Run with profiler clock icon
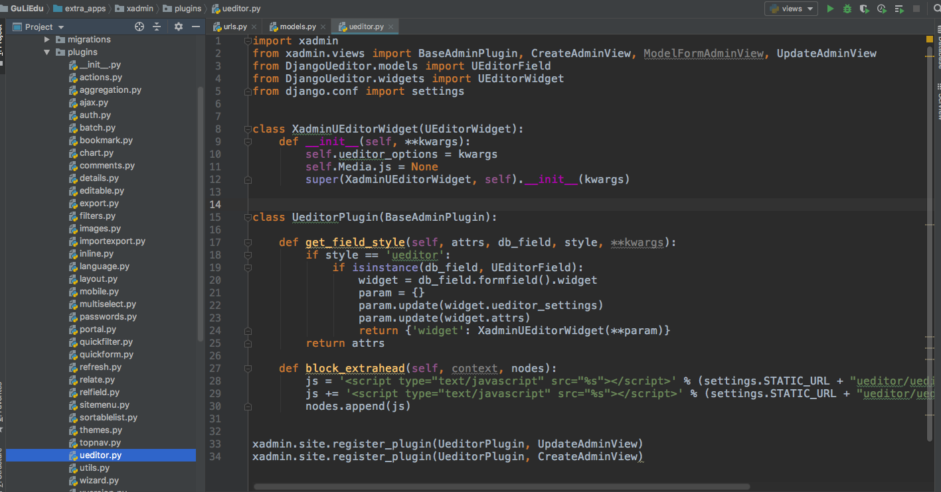Image resolution: width=941 pixels, height=492 pixels. coord(881,9)
